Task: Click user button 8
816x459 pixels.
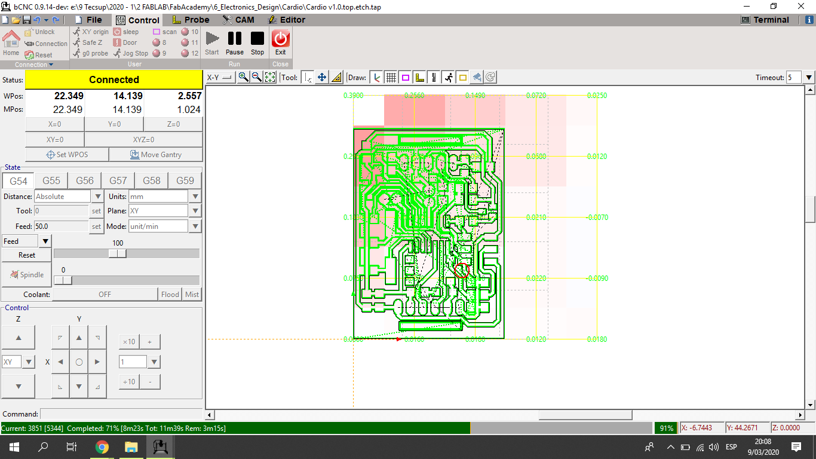Action: (159, 42)
